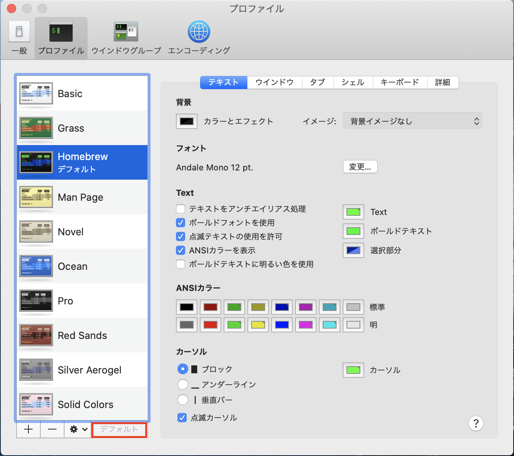This screenshot has height=456, width=514.
Task: Open the background カラーとエフェクト color well
Action: [187, 121]
